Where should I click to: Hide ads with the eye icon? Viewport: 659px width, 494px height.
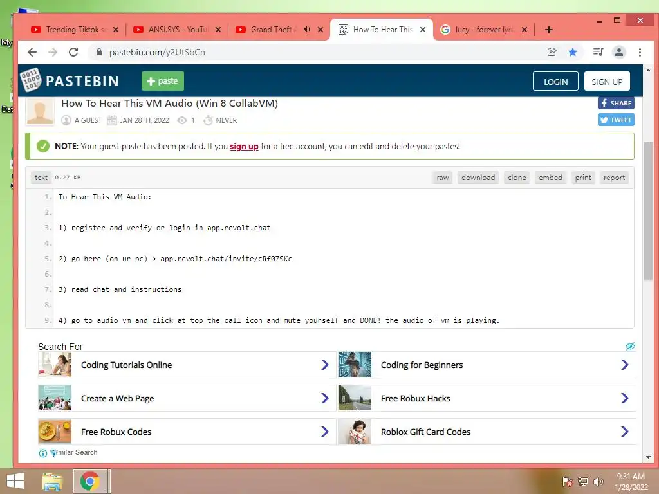pyautogui.click(x=630, y=346)
